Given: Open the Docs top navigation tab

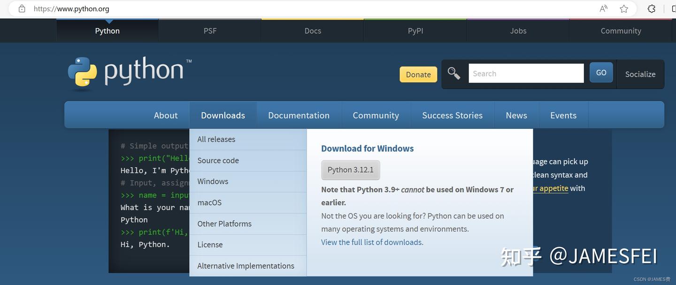Looking at the screenshot, I should pyautogui.click(x=312, y=30).
